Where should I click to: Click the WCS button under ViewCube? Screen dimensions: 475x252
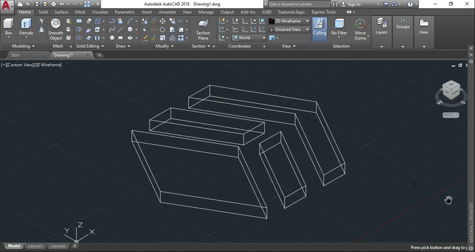451,115
